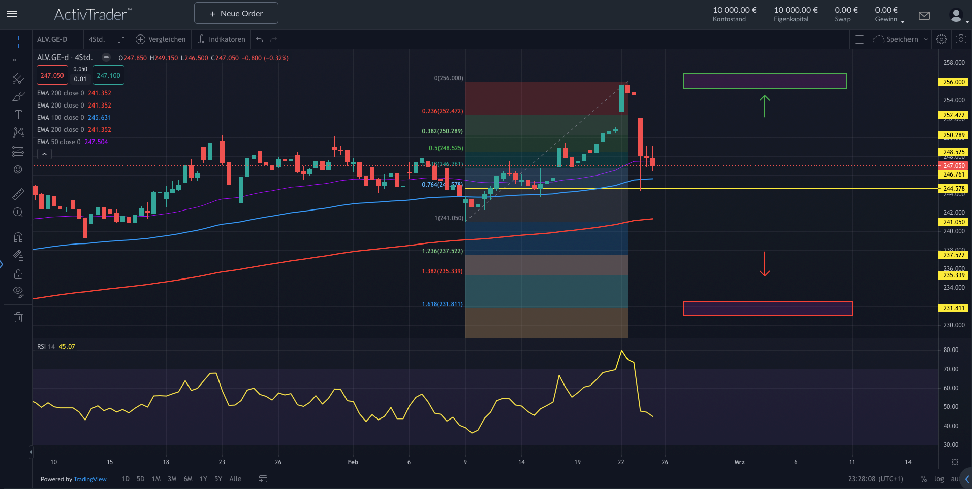Click the Neue Order button
The height and width of the screenshot is (489, 972).
236,13
